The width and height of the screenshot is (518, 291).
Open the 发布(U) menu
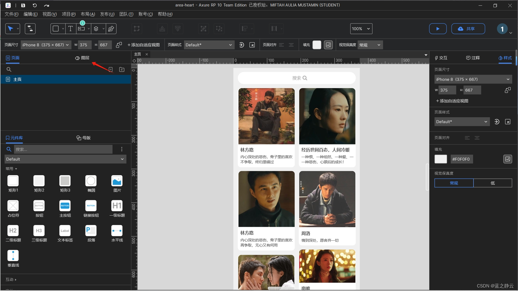pyautogui.click(x=107, y=14)
